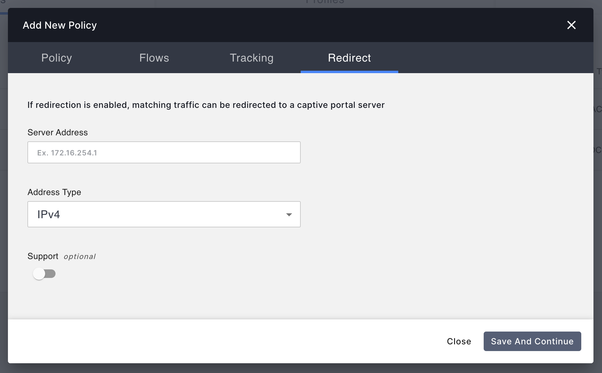Viewport: 602px width, 373px height.
Task: Select the Tracking tab
Action: click(x=251, y=58)
